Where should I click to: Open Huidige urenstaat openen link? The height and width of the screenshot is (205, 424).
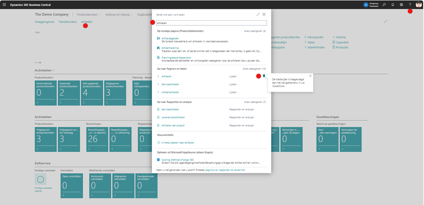click(43, 189)
